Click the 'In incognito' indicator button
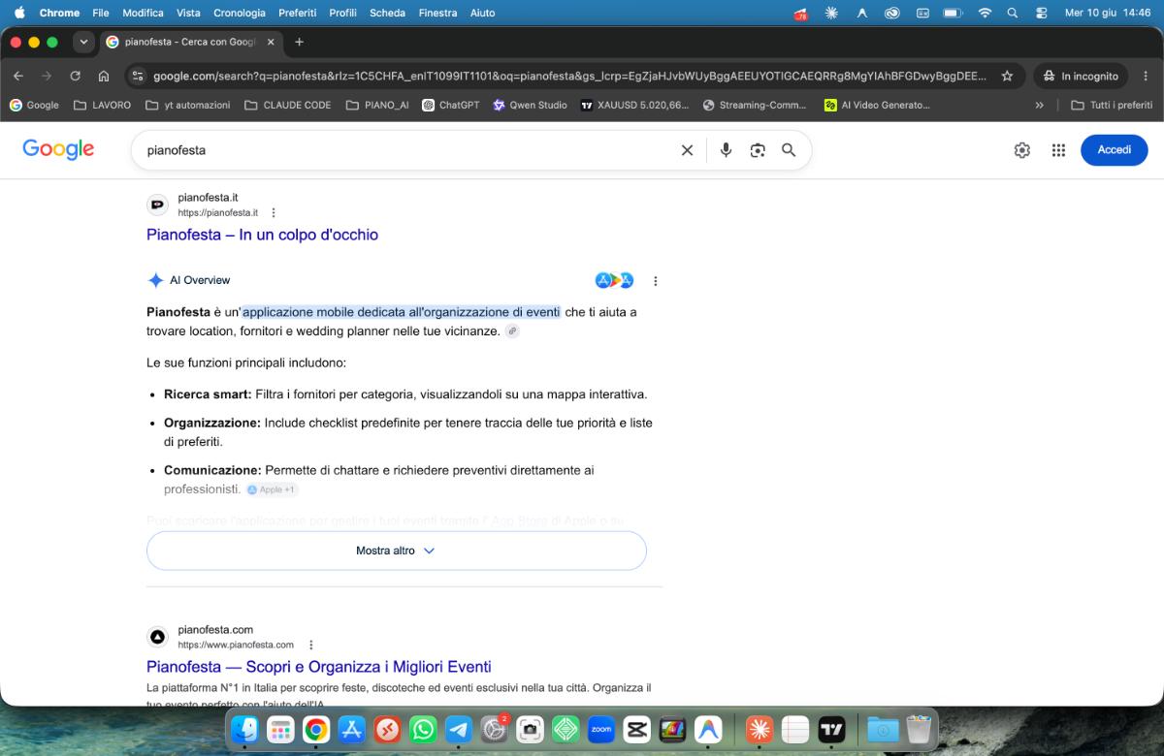 [1080, 76]
